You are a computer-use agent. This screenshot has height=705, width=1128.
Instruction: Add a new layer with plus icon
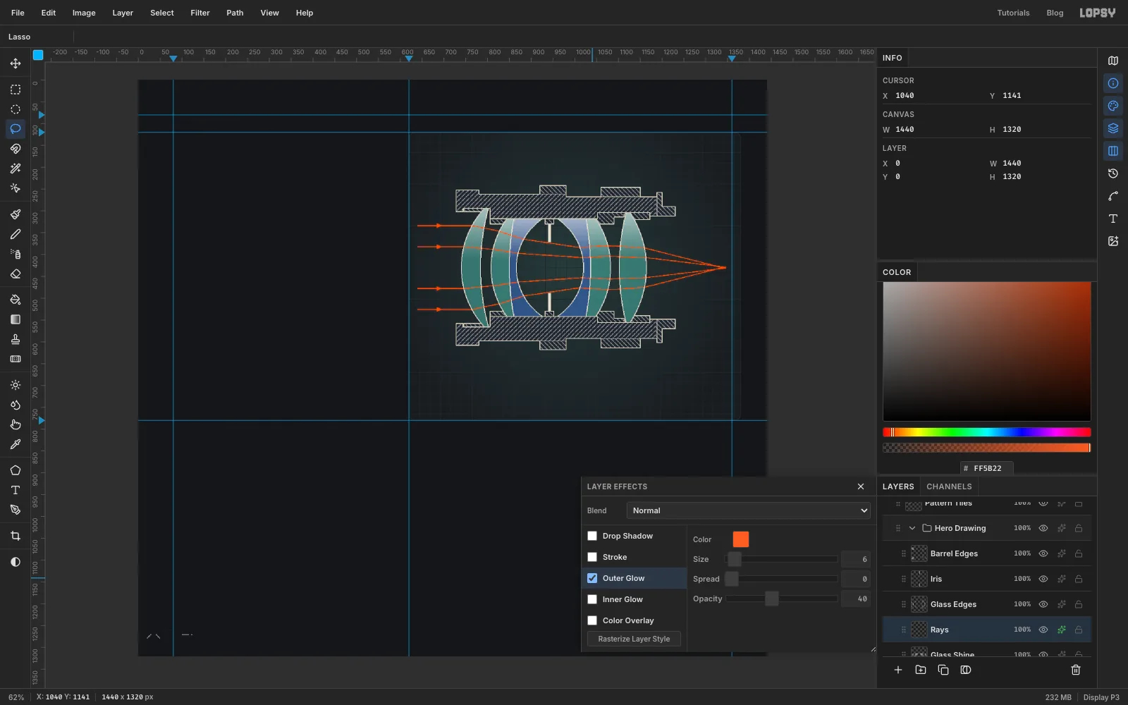tap(898, 670)
